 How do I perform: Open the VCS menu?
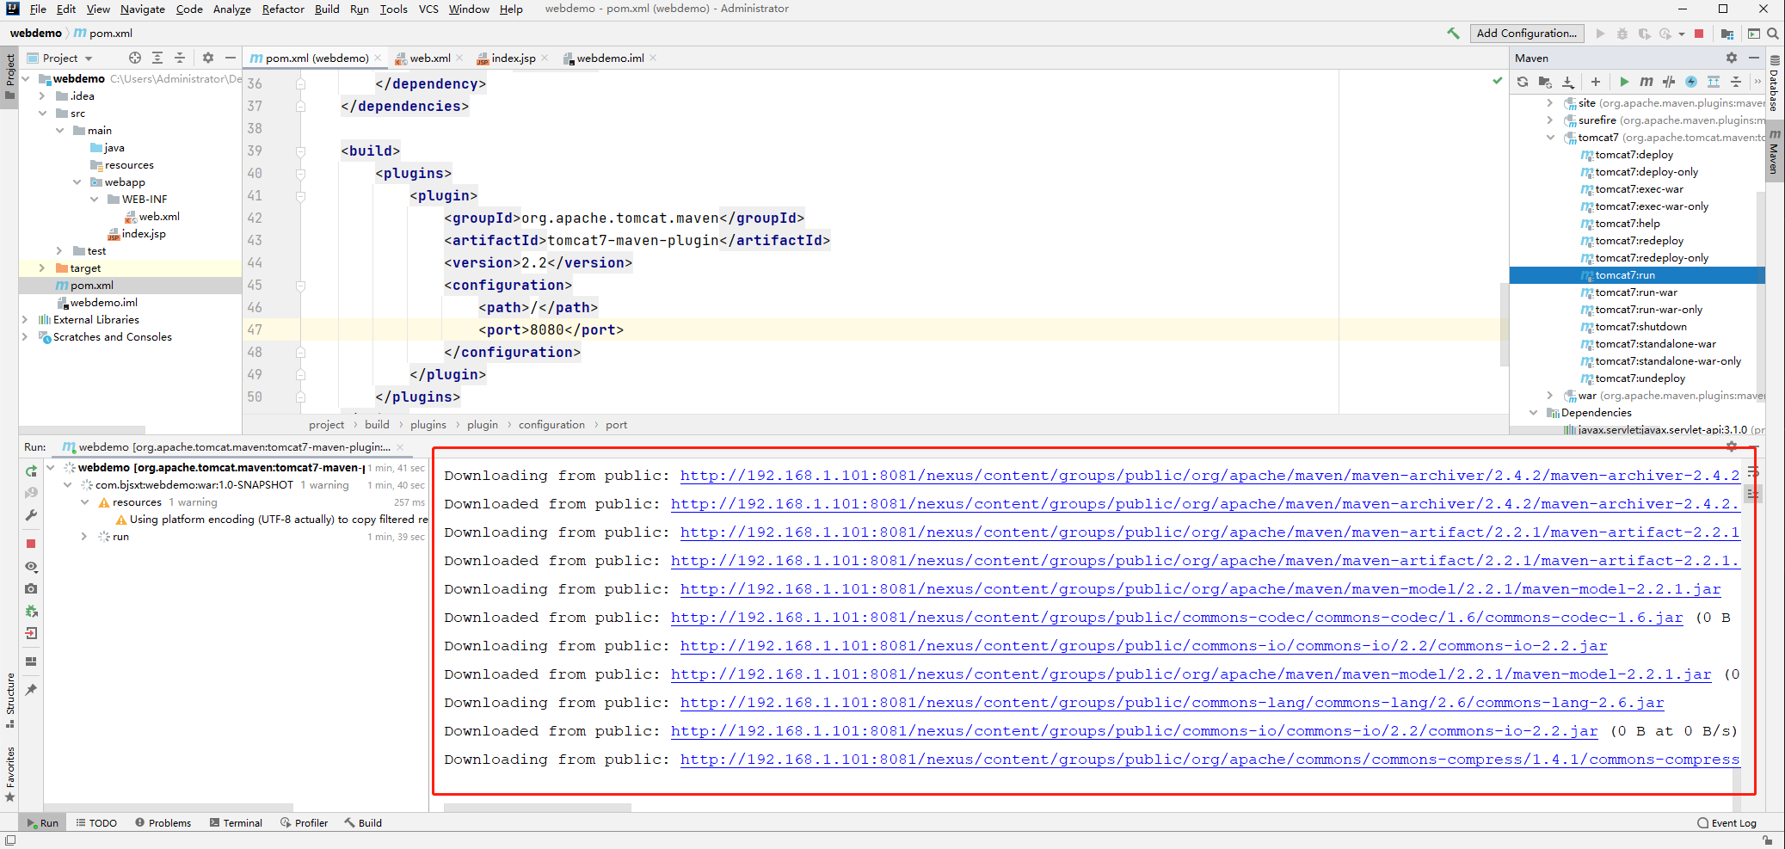tap(428, 9)
